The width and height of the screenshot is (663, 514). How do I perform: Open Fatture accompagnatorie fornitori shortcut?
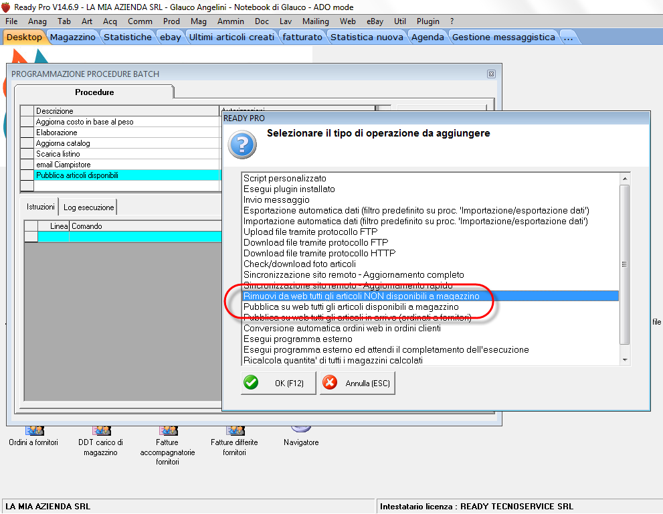[x=167, y=446]
